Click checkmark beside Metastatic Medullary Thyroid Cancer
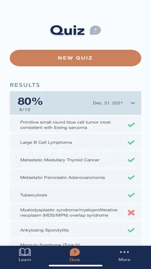The width and height of the screenshot is (151, 269). (x=131, y=160)
